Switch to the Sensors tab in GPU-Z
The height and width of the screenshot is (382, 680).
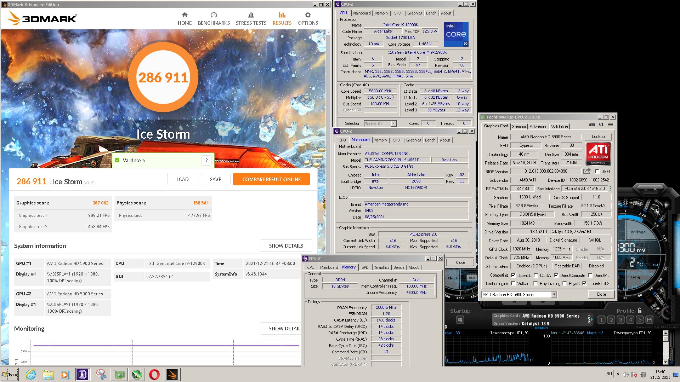[519, 126]
